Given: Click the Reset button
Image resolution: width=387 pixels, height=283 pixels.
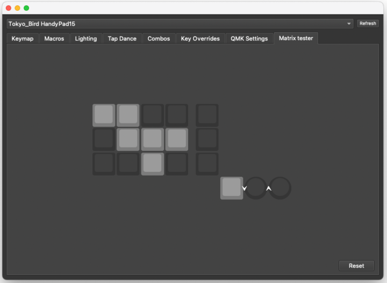Looking at the screenshot, I should (356, 265).
